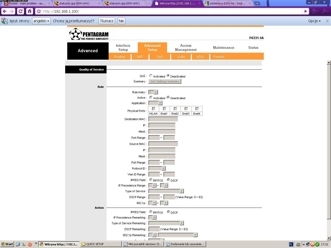
Task: Click the translate bar language icon
Action: click(x=5, y=21)
